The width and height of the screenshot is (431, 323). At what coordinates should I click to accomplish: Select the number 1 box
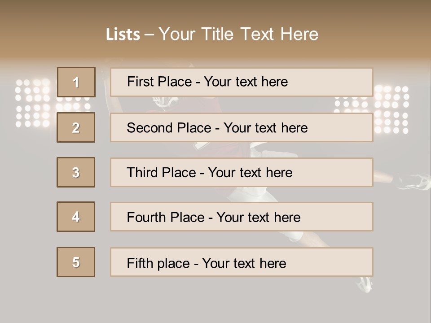[x=76, y=82]
